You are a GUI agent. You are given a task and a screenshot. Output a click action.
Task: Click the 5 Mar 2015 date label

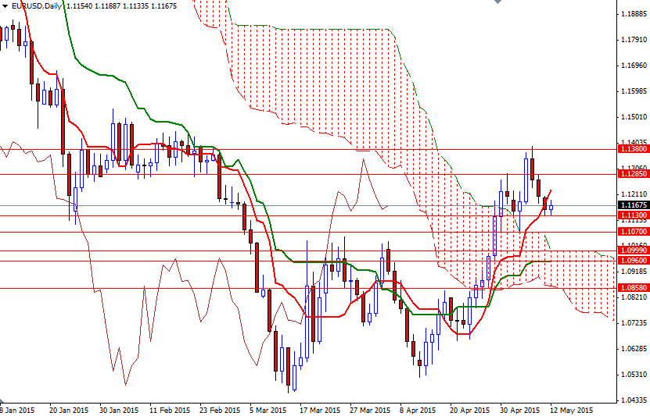click(268, 411)
